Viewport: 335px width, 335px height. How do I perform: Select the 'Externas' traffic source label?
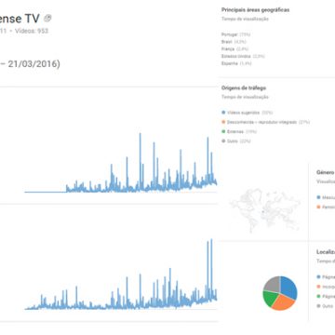coord(235,131)
